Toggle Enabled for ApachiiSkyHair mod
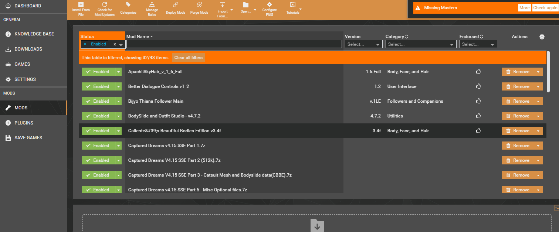The height and width of the screenshot is (232, 559). click(98, 72)
